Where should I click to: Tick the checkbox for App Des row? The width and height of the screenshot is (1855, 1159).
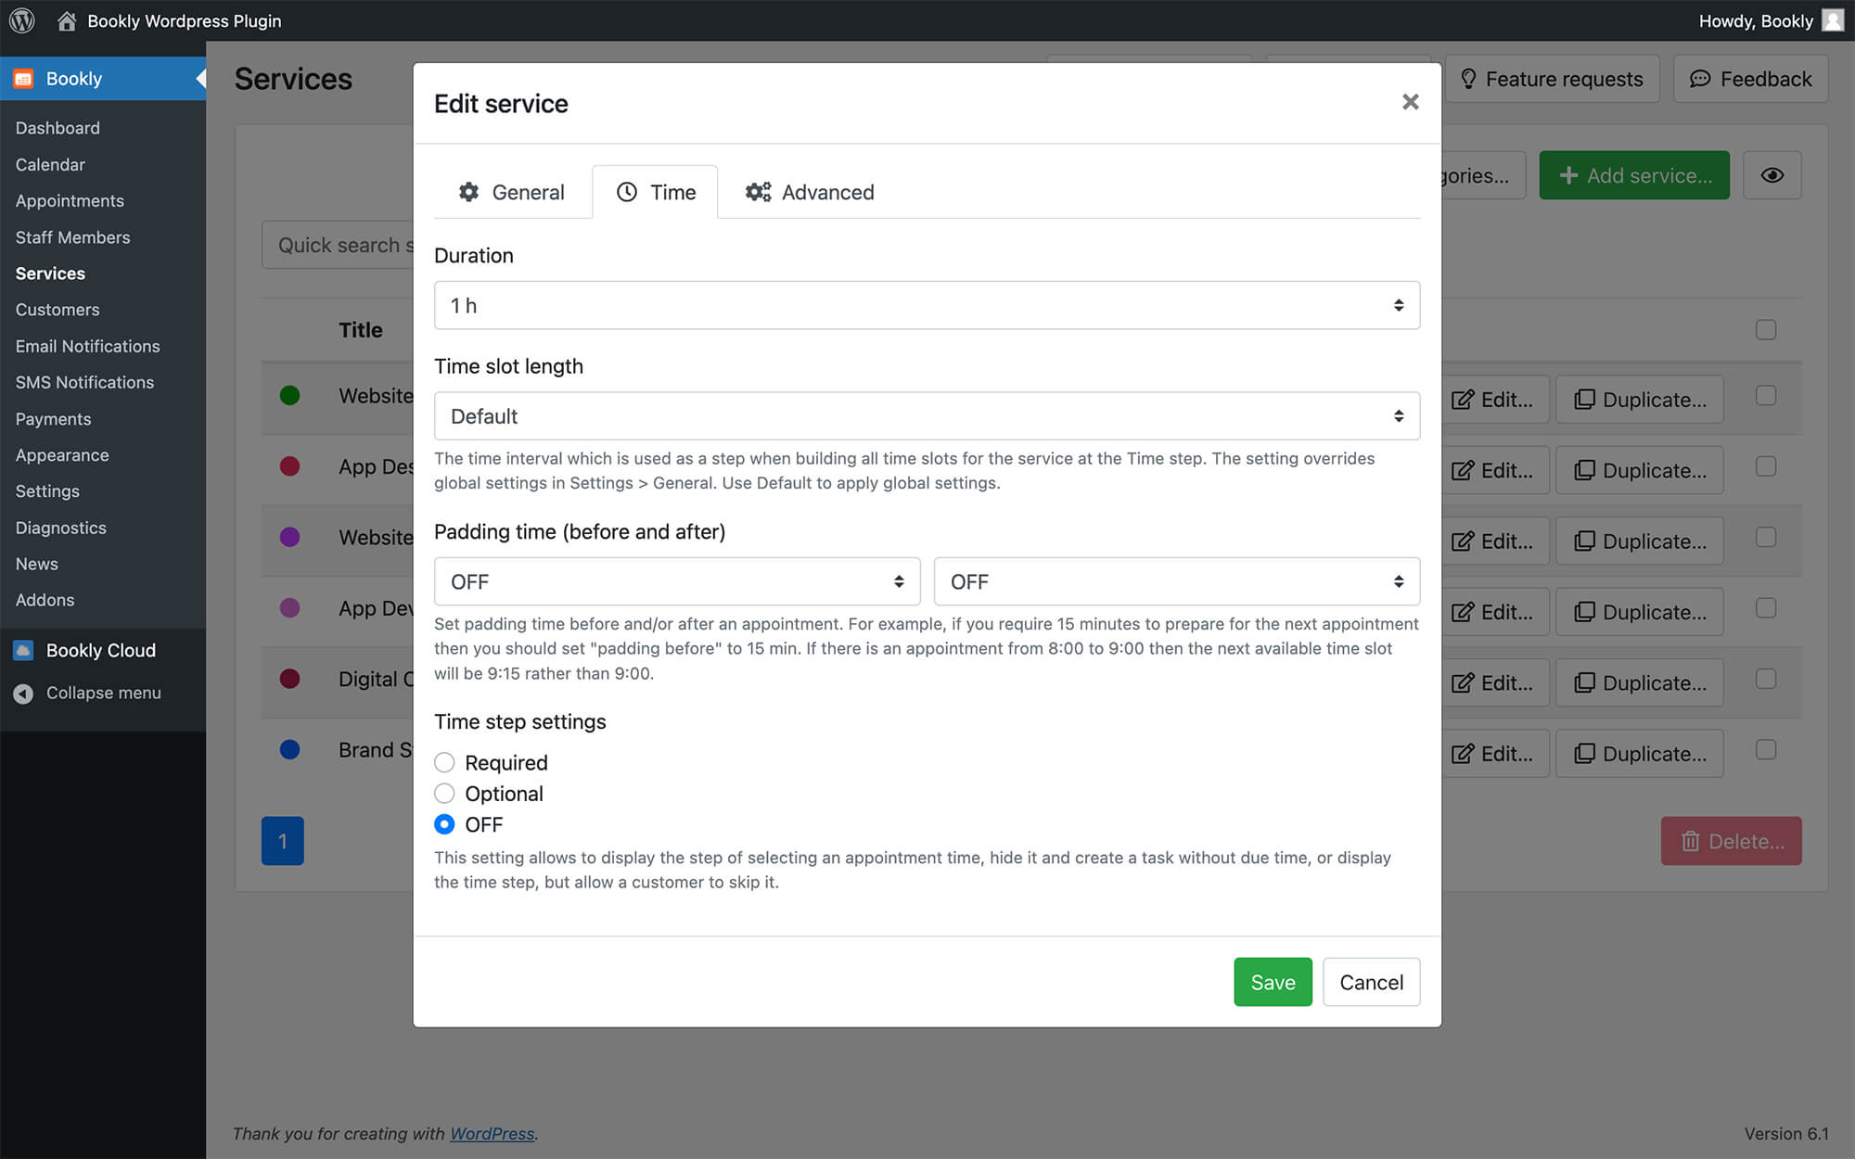click(1766, 466)
